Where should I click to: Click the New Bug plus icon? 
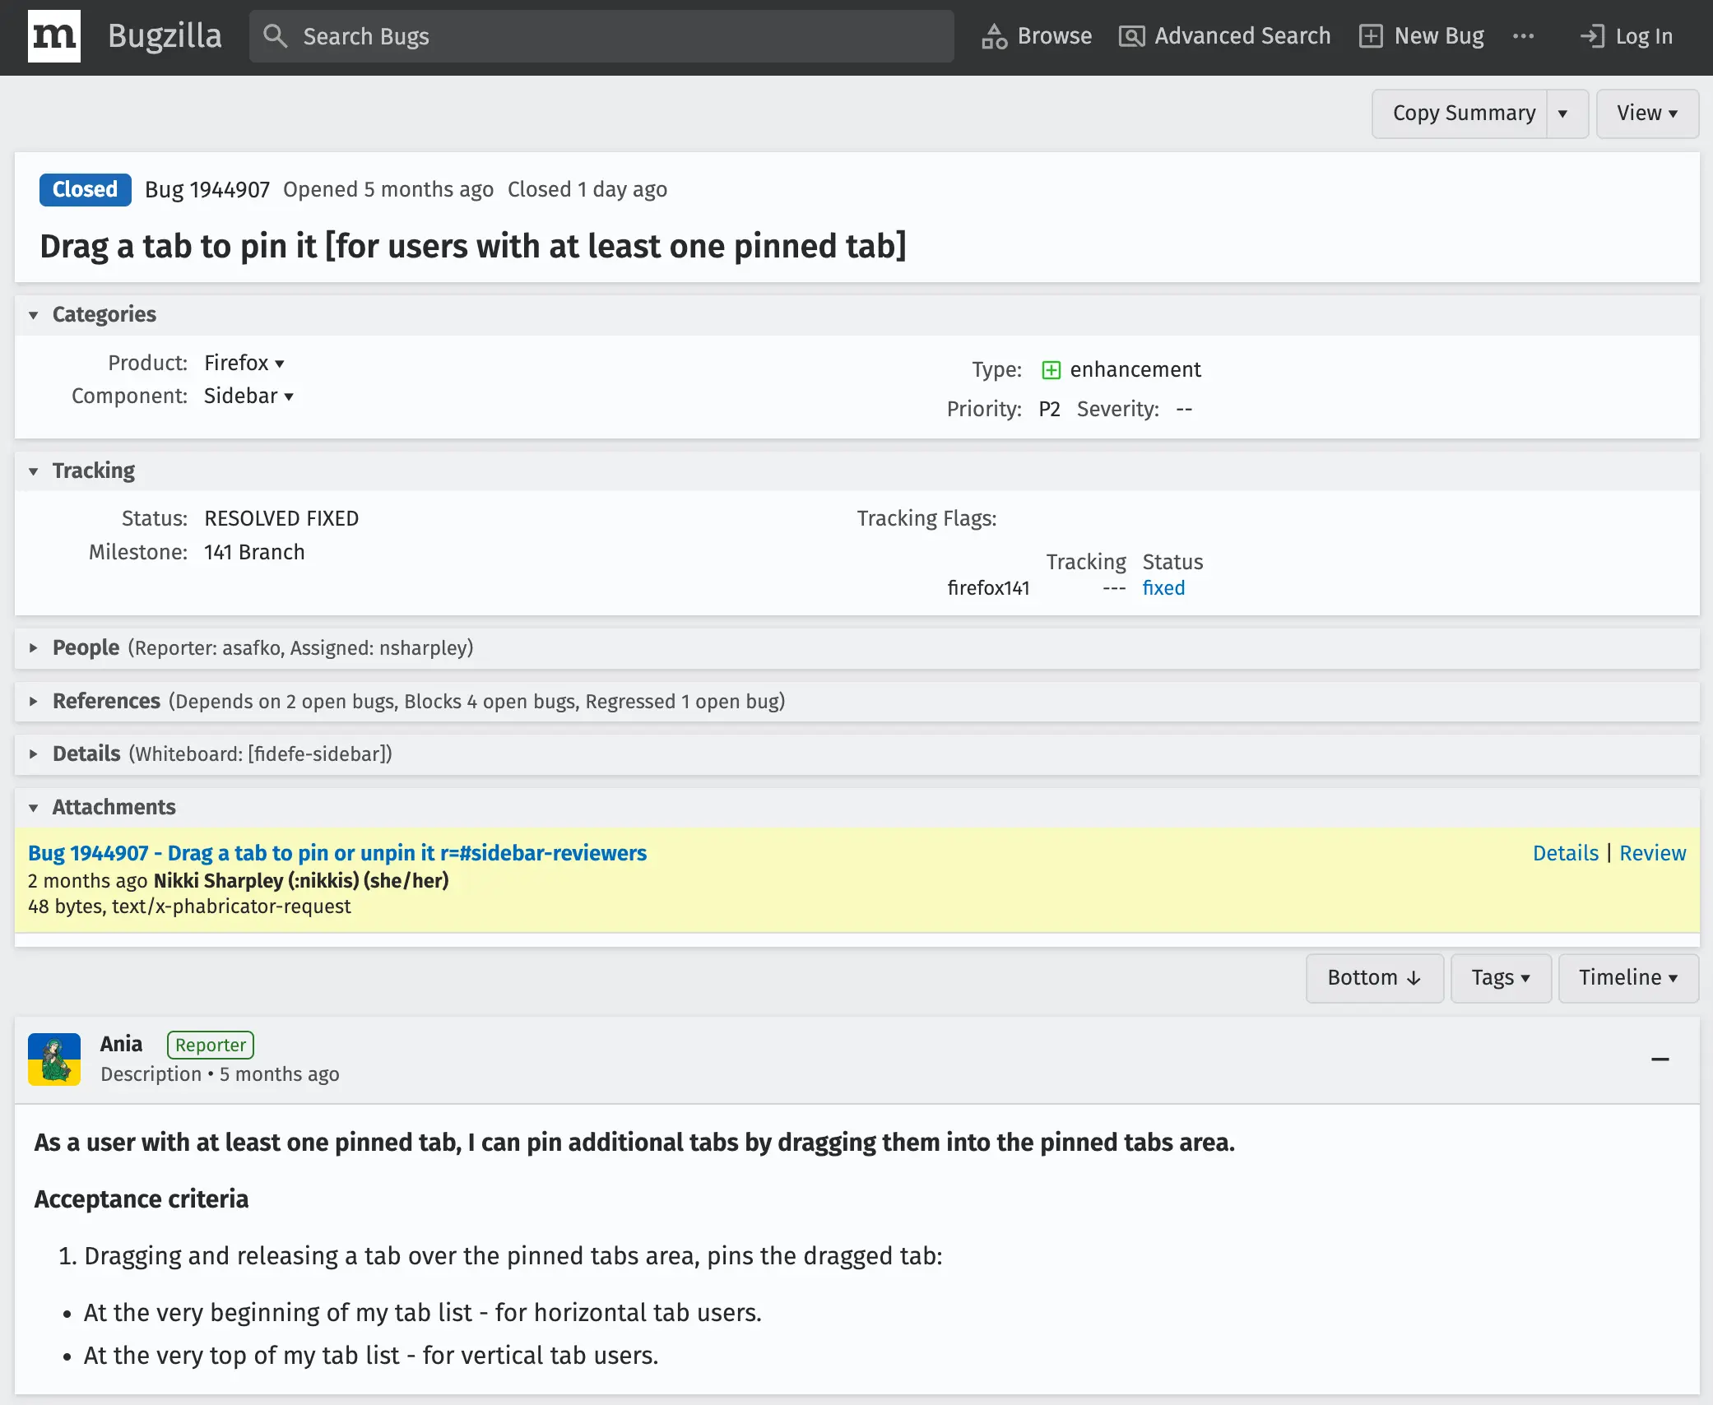(1371, 36)
